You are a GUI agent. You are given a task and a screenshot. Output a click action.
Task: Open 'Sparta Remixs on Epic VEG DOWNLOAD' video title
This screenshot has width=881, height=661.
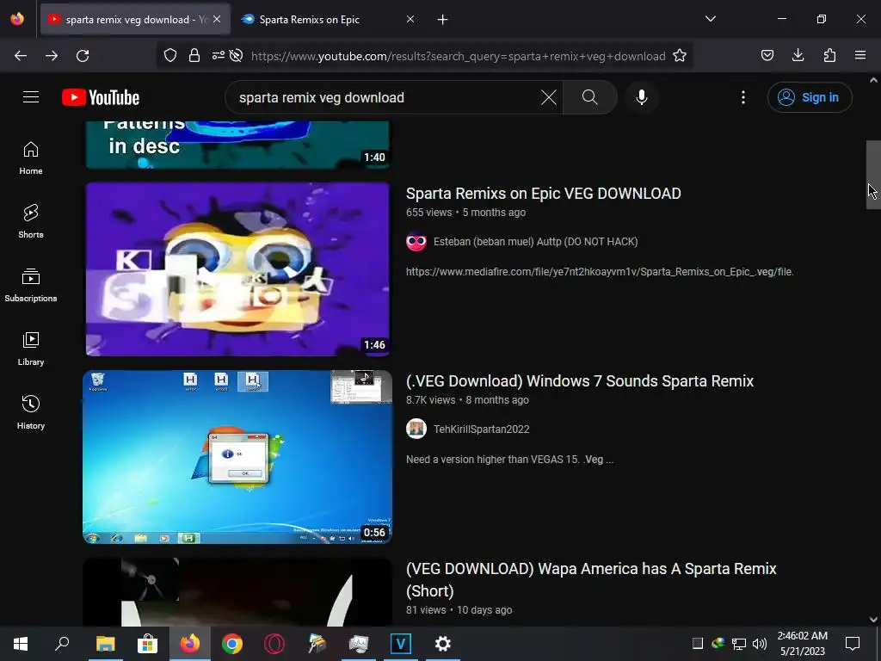544,194
